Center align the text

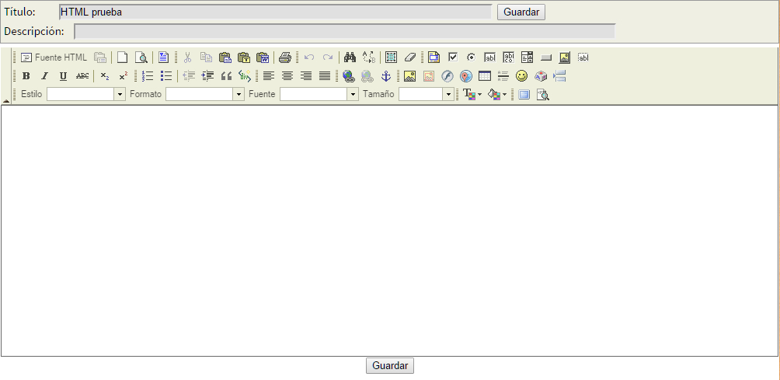[x=287, y=76]
